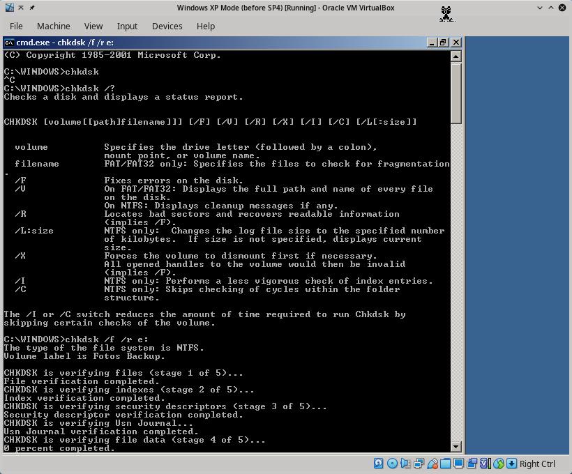This screenshot has width=572, height=474.
Task: Click the pin on all desktops icon
Action: (32, 7)
